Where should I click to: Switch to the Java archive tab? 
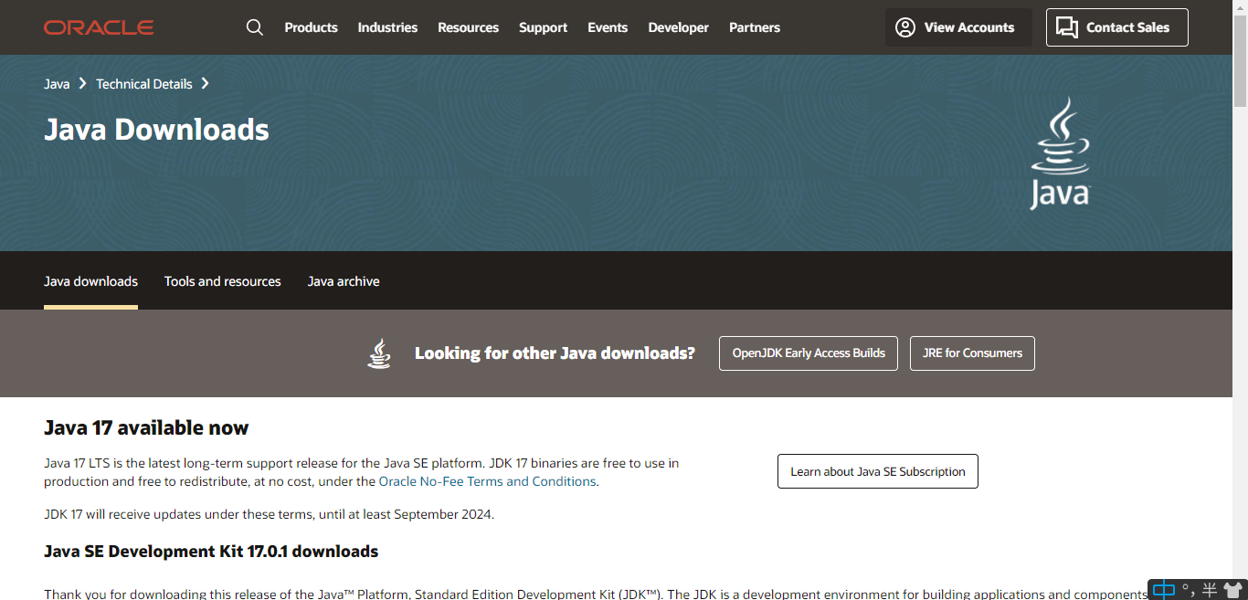pos(344,281)
